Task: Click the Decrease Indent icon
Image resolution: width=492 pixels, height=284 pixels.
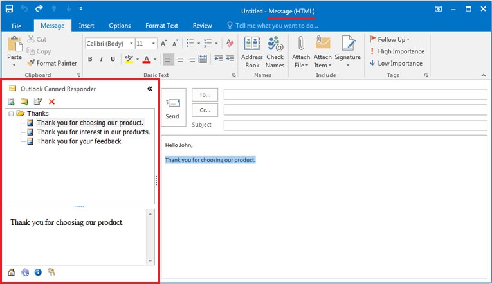Action: pyautogui.click(x=219, y=59)
